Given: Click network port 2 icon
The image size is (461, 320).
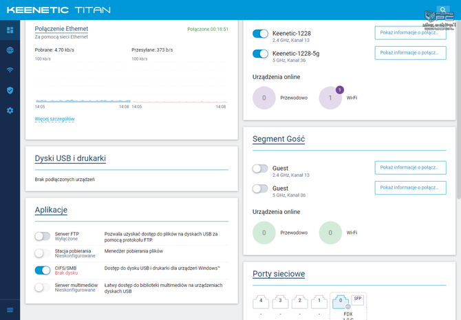Looking at the screenshot, I should point(299,302).
